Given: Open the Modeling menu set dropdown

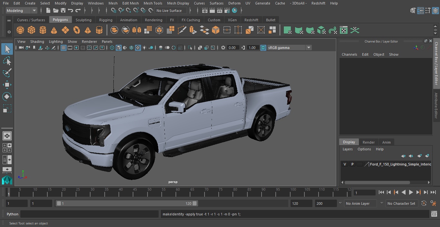Looking at the screenshot, I should 22,11.
